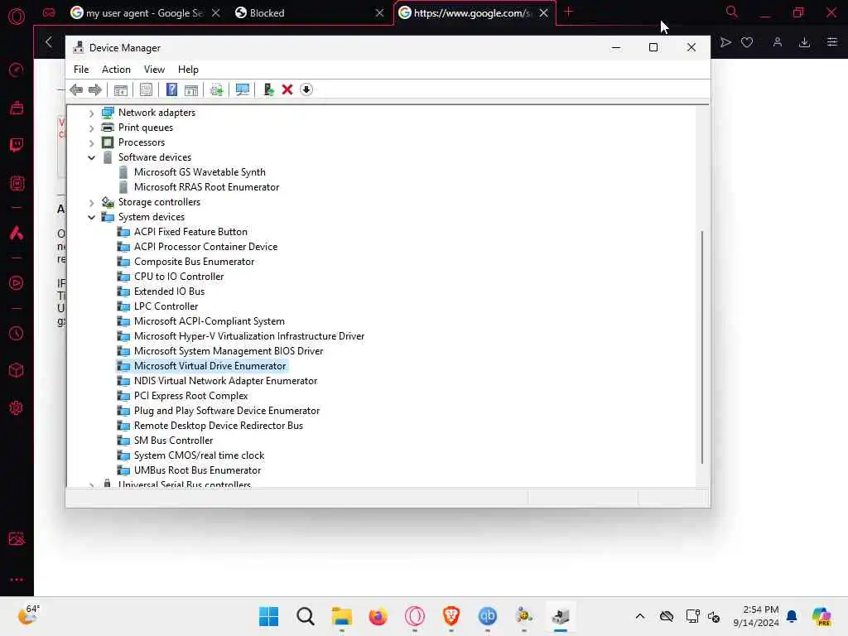
Task: Open the Settings gear in Opera sidebar
Action: (17, 407)
